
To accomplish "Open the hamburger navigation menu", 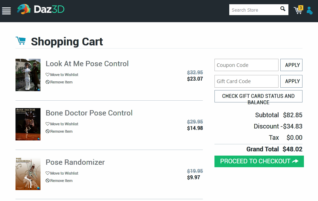I will [6, 11].
